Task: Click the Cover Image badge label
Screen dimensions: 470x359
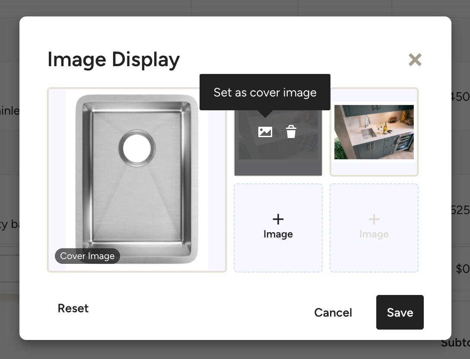Action: 87,256
